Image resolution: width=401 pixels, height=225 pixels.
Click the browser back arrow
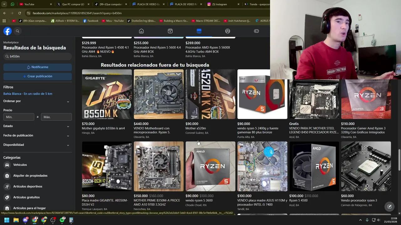4,13
